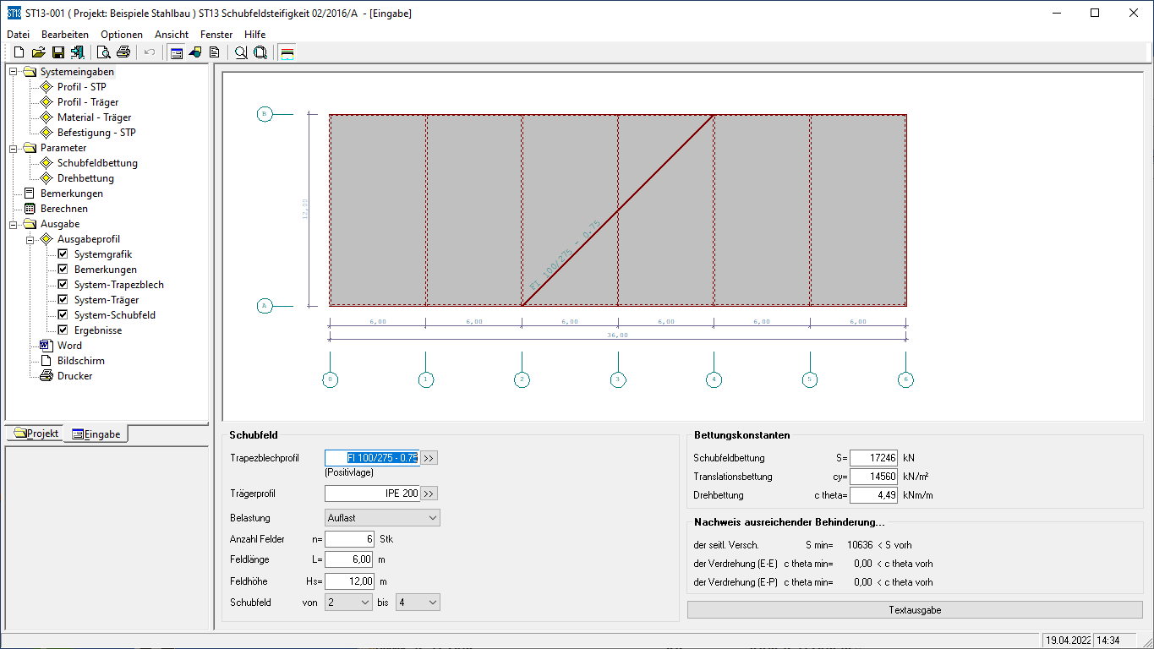Screen dimensions: 1154x649
Task: Open the Schubfeld 'bis' dropdown
Action: [418, 603]
